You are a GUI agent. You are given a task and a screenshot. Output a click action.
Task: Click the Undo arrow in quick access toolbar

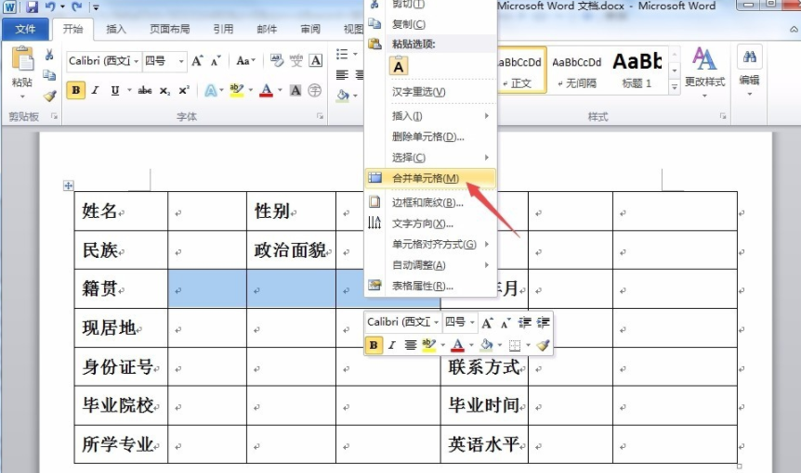click(x=50, y=7)
